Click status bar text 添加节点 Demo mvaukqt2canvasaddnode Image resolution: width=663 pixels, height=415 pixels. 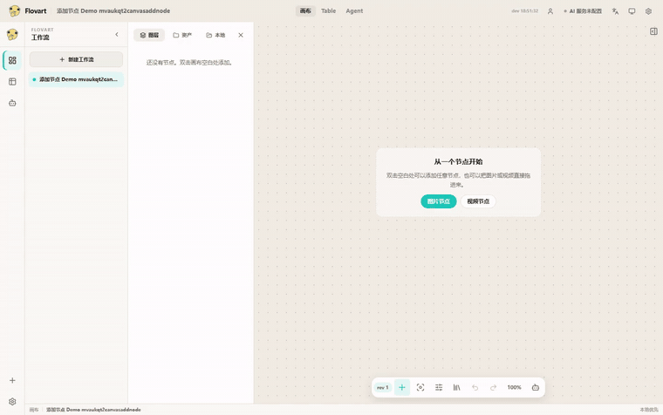[93, 410]
